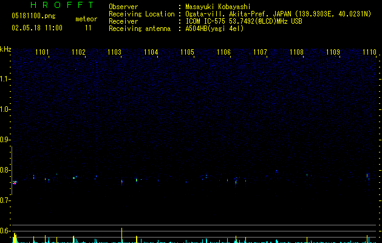Click the Observer label
This screenshot has width=382, height=243.
coord(123,7)
